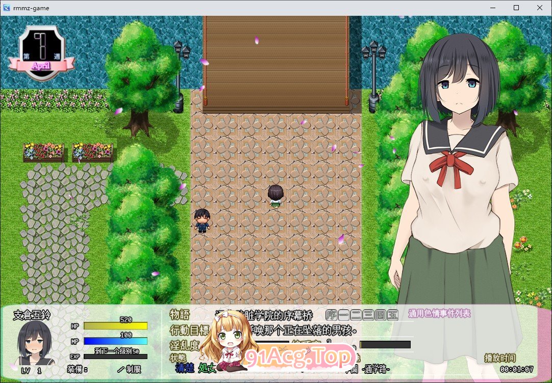Image resolution: width=552 pixels, height=383 pixels.
Task: Click the uniform equipment pencil icon
Action: pos(120,369)
